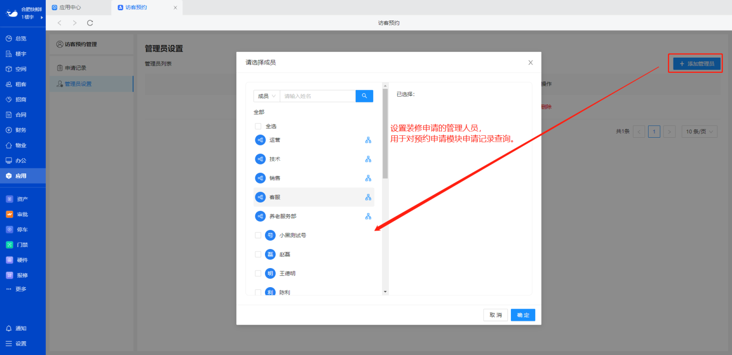Open 申请记录 in left menu
This screenshot has height=355, width=732.
[91, 68]
